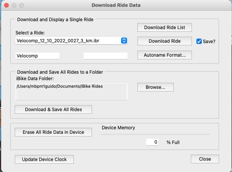Minimize the Download Ride Data window

point(14,6)
